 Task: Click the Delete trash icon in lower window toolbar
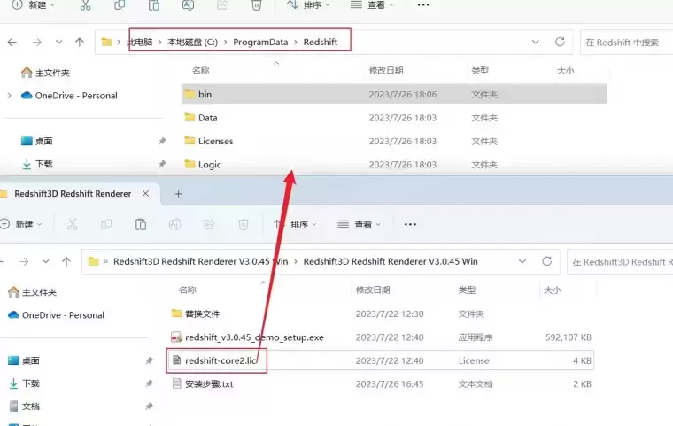point(244,224)
